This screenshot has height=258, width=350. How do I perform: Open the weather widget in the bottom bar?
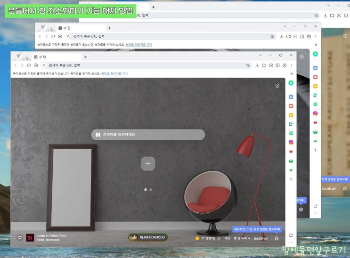pos(208,238)
